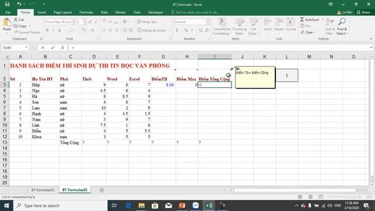Click the Undo arrow icon
Viewport: 375px width, 211px height.
(19, 4)
